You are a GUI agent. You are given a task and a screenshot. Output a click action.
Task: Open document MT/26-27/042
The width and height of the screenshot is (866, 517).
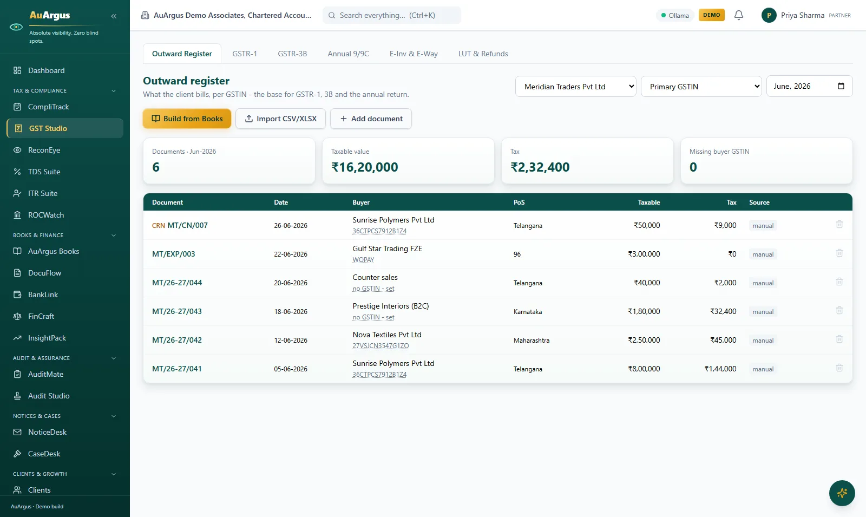point(177,340)
